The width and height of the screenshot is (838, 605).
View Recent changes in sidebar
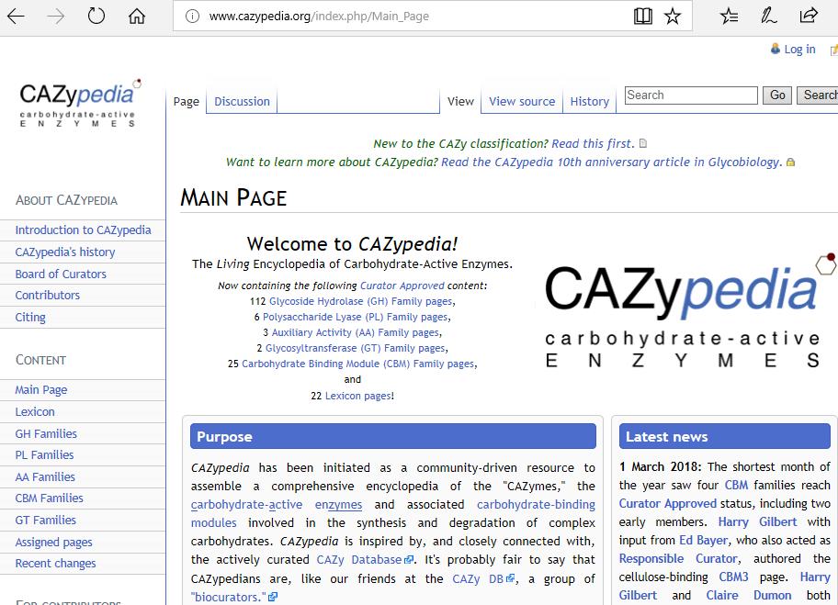[x=55, y=564]
